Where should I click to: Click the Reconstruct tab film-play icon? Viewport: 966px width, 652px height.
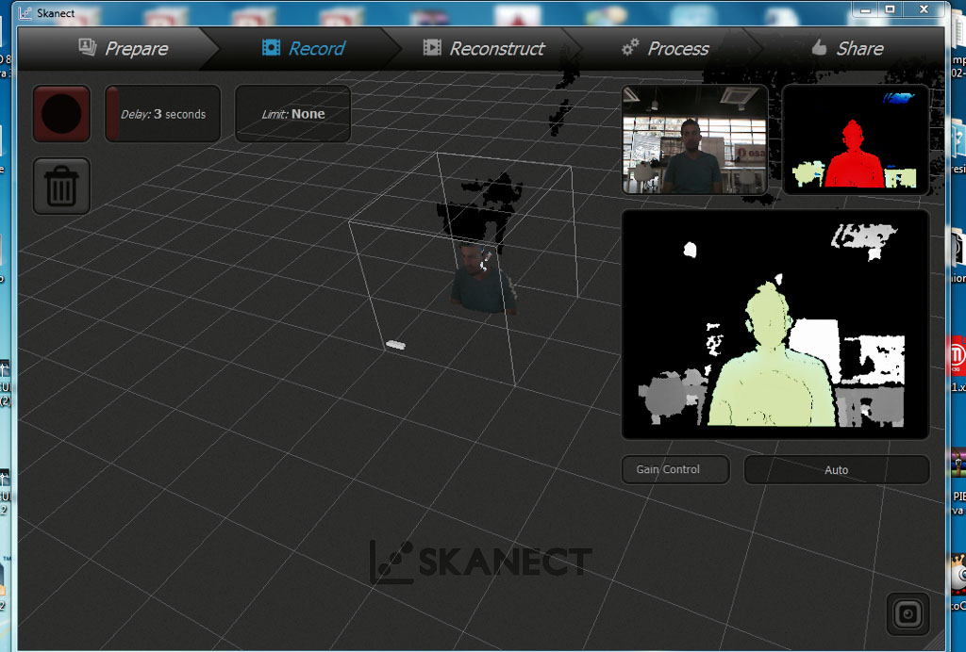point(432,47)
